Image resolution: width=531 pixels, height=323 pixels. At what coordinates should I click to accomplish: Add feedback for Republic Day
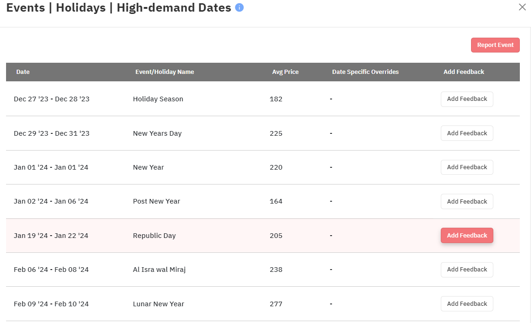pyautogui.click(x=467, y=236)
